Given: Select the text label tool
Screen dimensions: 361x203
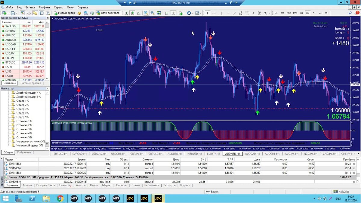Looking at the screenshot, I should 260,13.
